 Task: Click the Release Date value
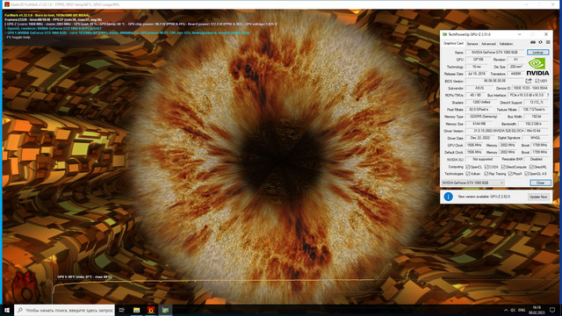477,74
